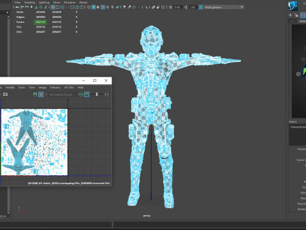
Task: Click the image plane icon
Action: click(x=36, y=7)
